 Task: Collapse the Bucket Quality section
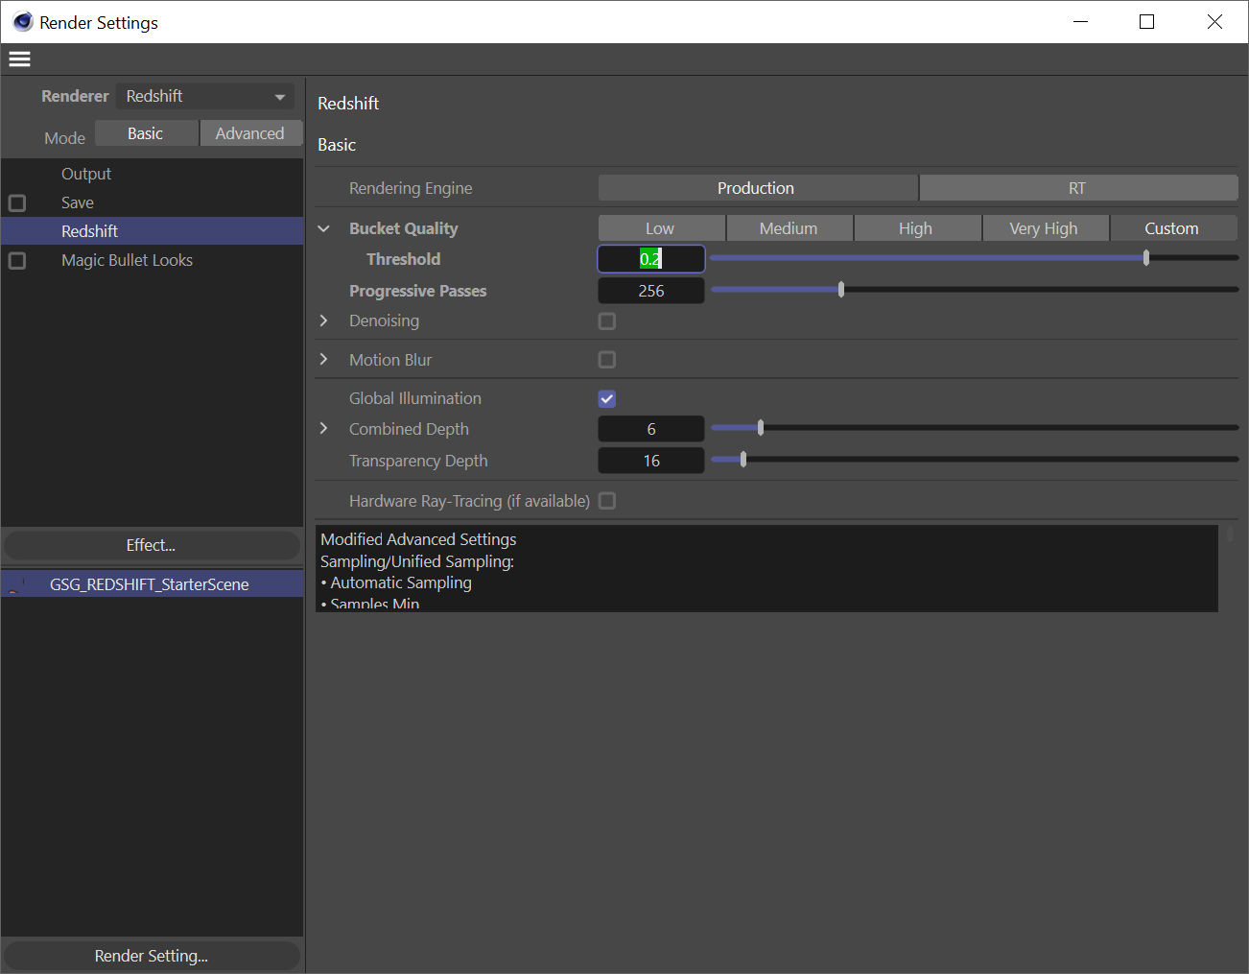[324, 228]
